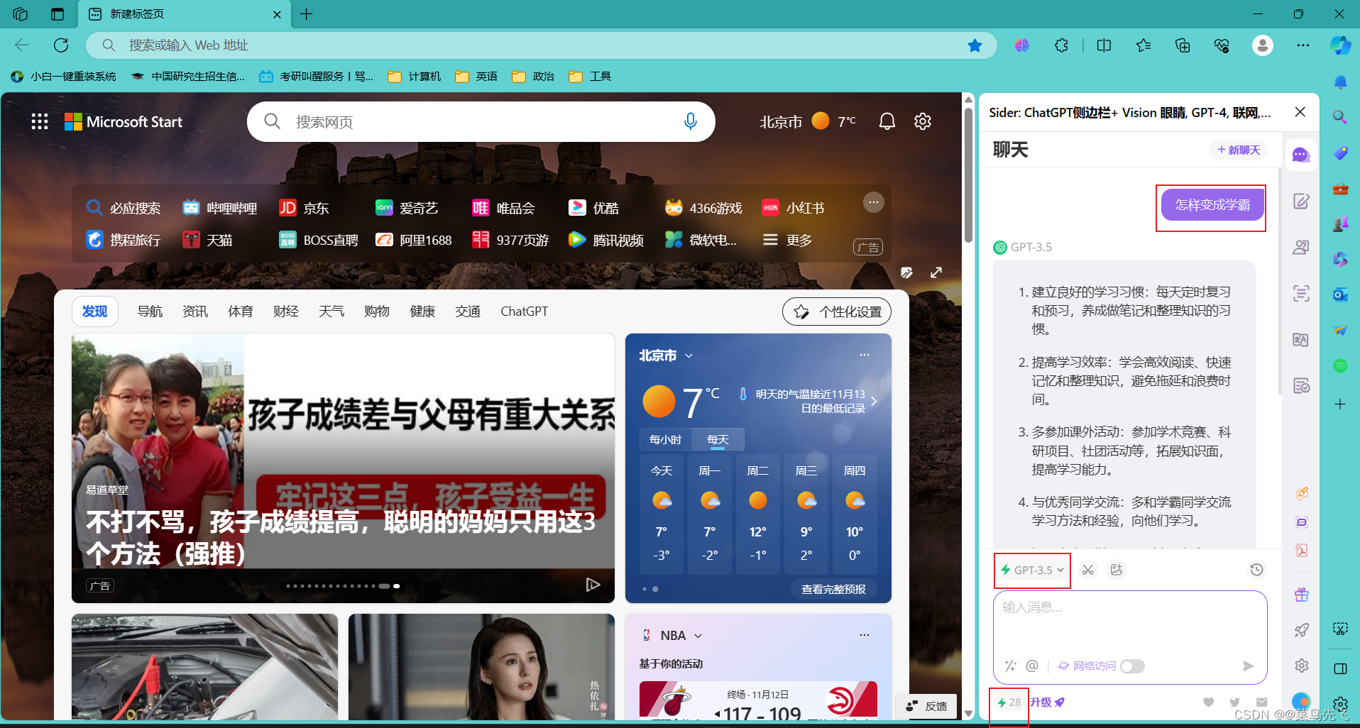
Task: Expand the background image fullscreen icon
Action: [936, 272]
